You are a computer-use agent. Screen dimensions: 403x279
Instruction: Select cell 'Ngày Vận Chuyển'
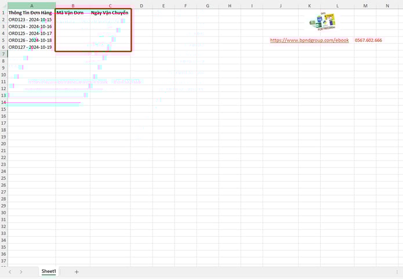110,13
